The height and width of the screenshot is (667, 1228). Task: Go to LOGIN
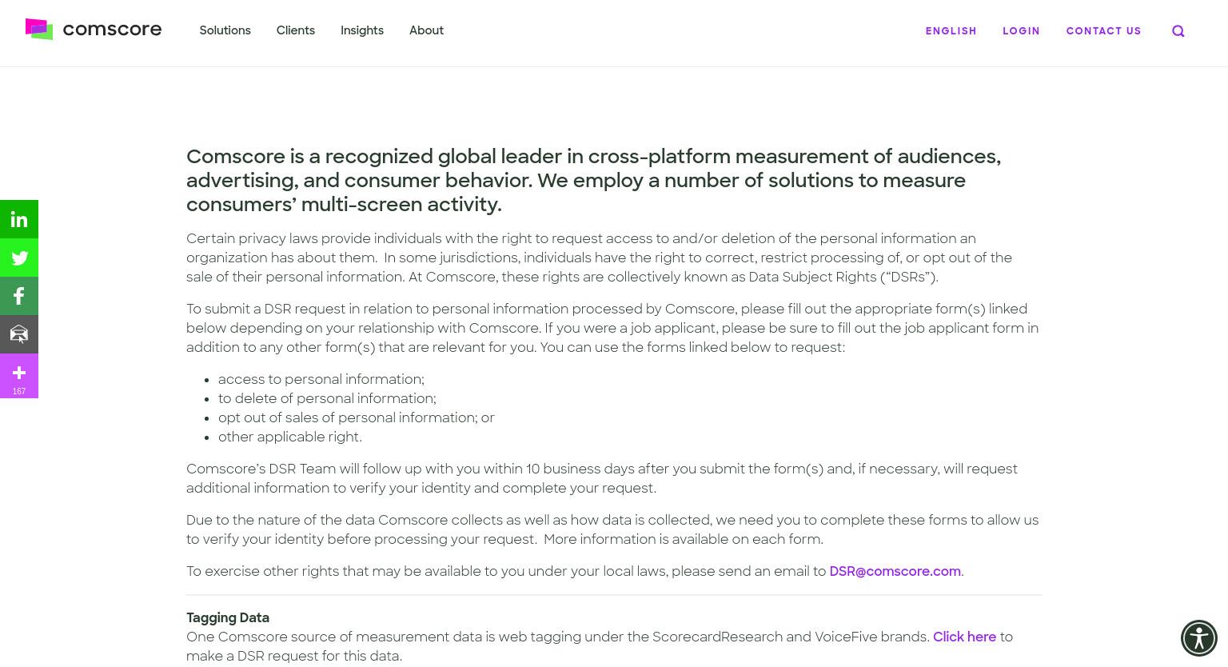click(x=1022, y=31)
